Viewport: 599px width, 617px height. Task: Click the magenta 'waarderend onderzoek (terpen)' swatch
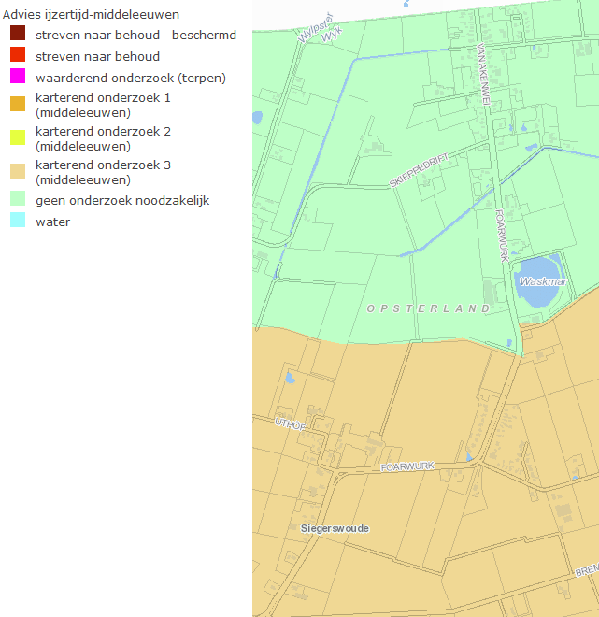17,77
